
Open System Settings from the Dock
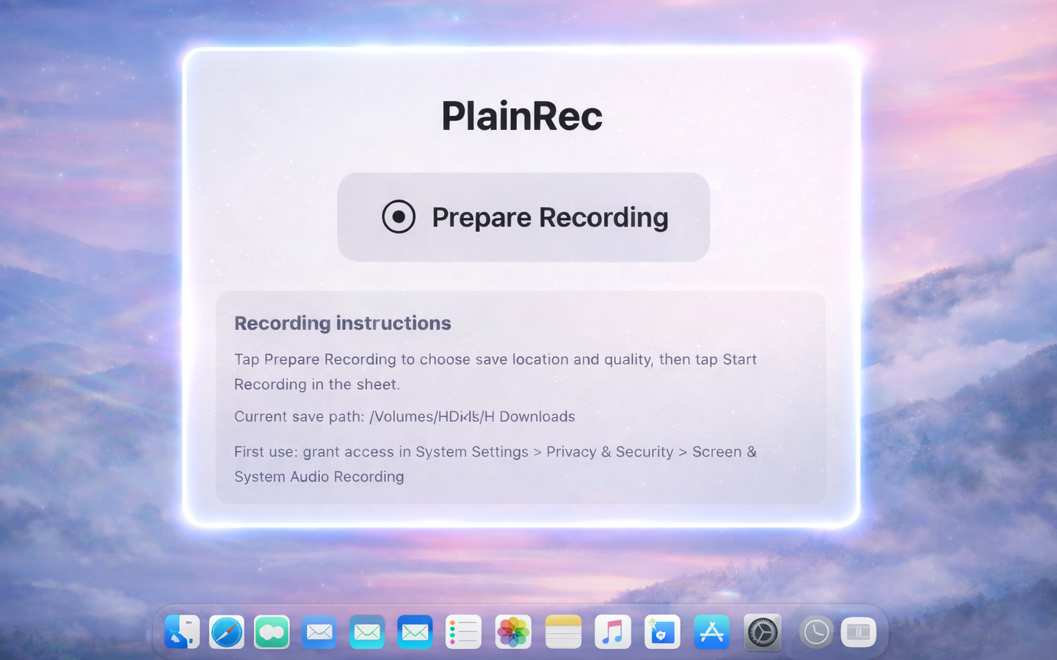click(x=763, y=631)
